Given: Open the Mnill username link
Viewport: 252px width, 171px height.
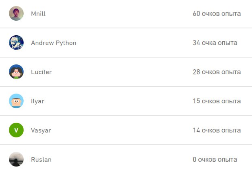Looking at the screenshot, I should 38,14.
